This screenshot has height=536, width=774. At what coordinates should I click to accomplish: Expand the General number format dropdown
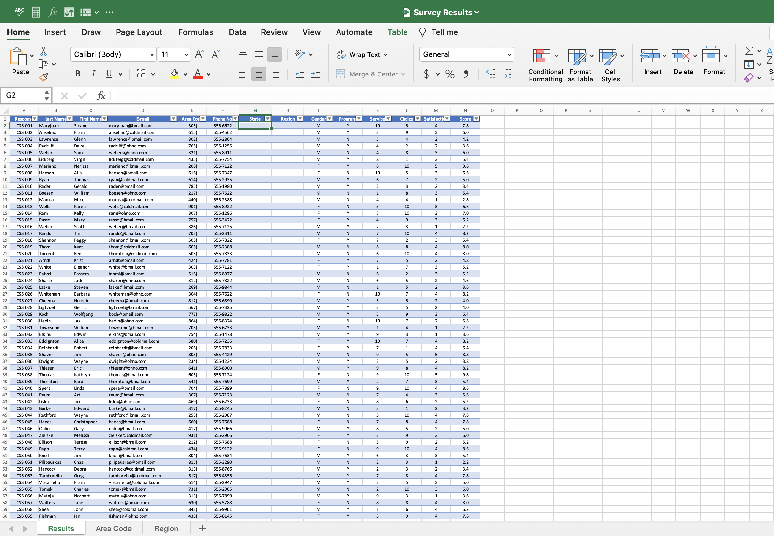(x=509, y=54)
